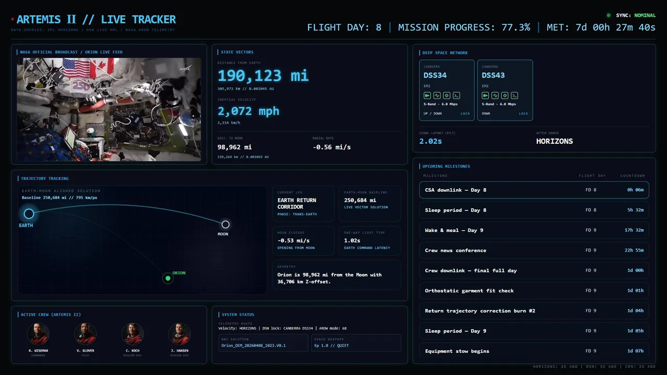Click the 190,123 mi distance from Earth value
This screenshot has width=667, height=375.
263,76
